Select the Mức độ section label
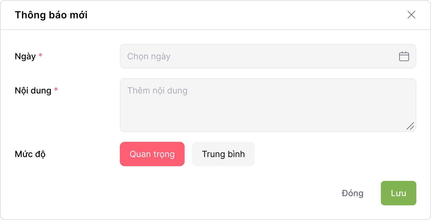This screenshot has height=220, width=431. 30,154
